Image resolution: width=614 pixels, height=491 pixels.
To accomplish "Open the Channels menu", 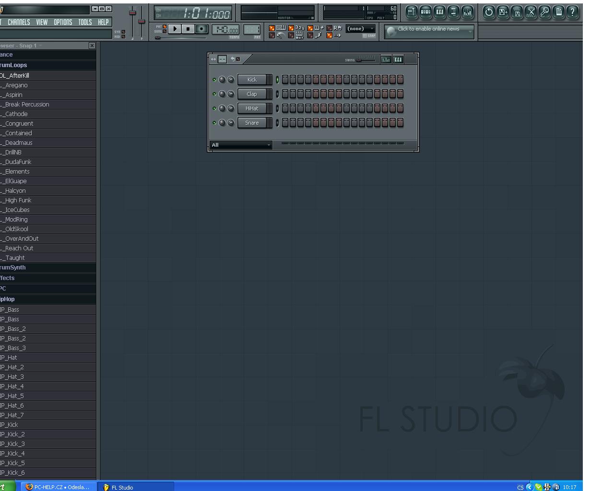I will pyautogui.click(x=19, y=22).
